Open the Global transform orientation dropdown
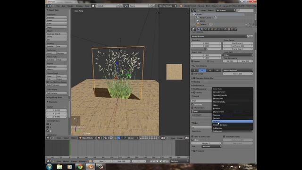 133,138
